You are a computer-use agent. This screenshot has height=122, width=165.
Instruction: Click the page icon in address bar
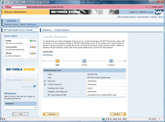(x=3, y=7)
